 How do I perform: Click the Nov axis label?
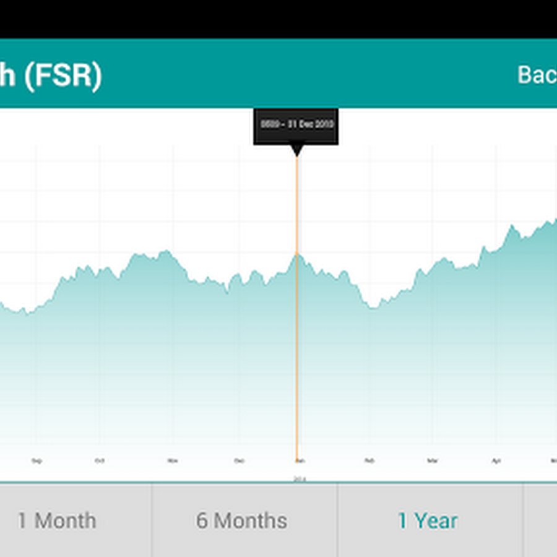tap(173, 461)
